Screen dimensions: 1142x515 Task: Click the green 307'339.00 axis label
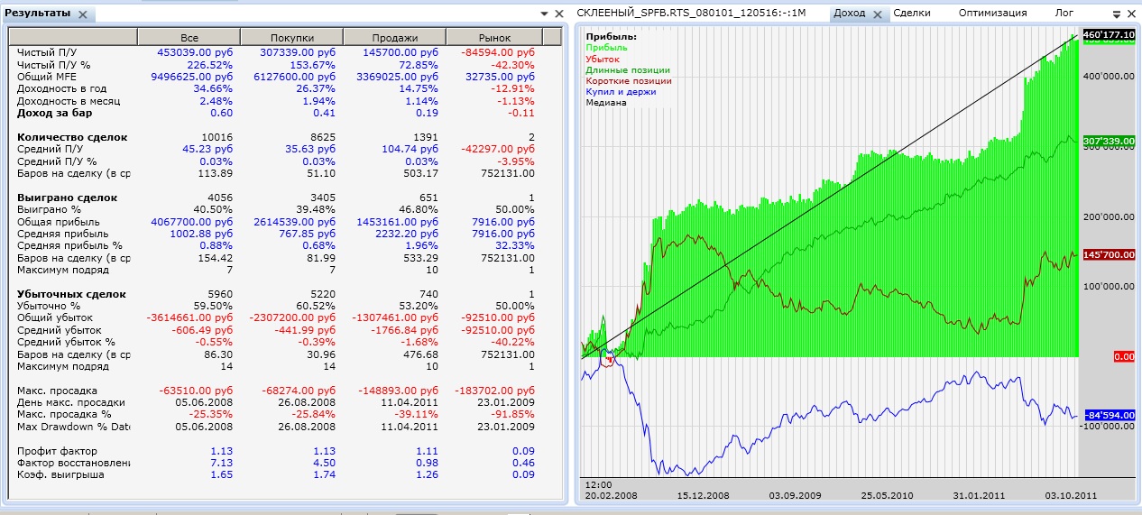(x=1108, y=142)
